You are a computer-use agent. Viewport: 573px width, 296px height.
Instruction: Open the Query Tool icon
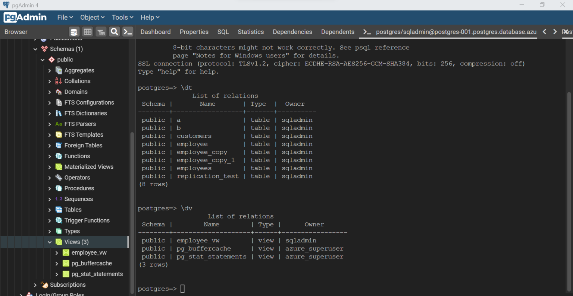[74, 32]
